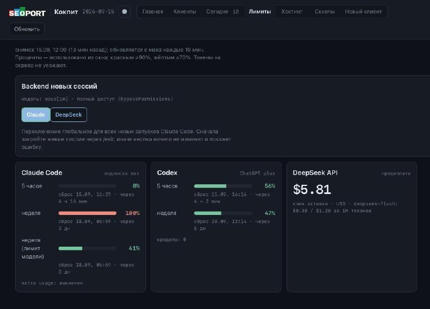The image size is (430, 309).
Task: Click the 0% Claude Code value
Action: pyautogui.click(x=137, y=186)
